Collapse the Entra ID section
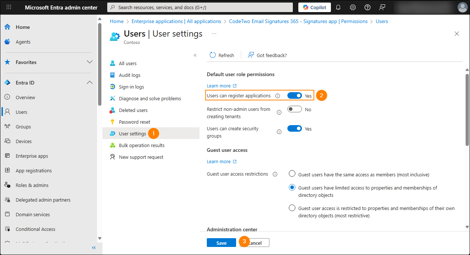The width and height of the screenshot is (470, 255). 89,83
